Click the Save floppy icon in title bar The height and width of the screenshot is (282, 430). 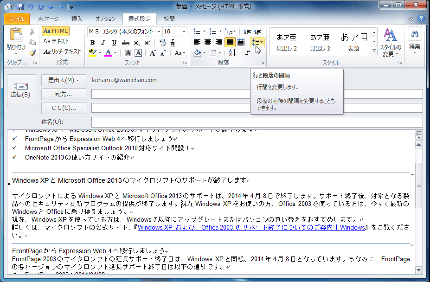tap(20, 7)
